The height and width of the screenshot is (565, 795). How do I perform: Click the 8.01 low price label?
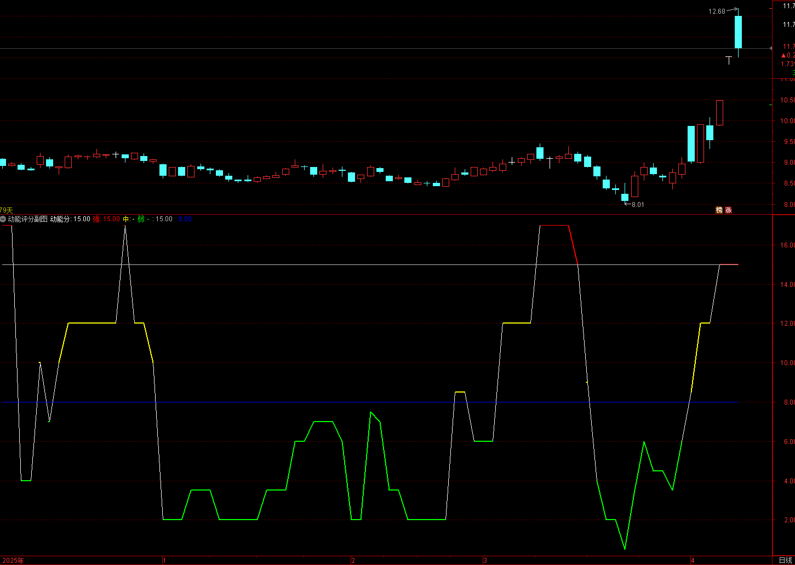638,205
